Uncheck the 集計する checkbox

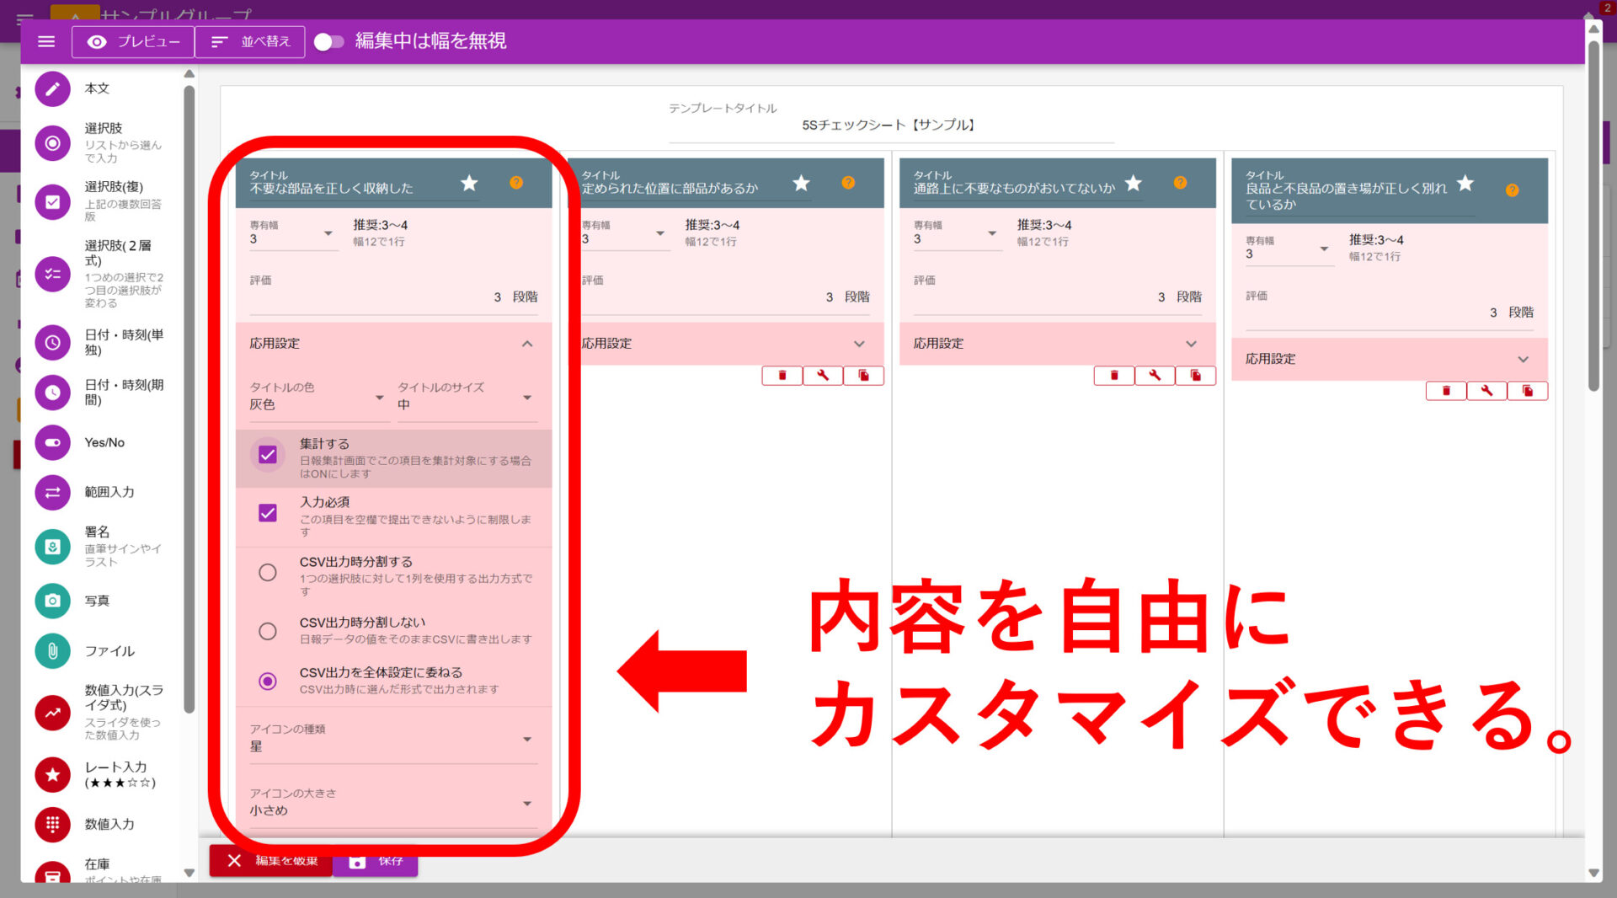click(268, 454)
